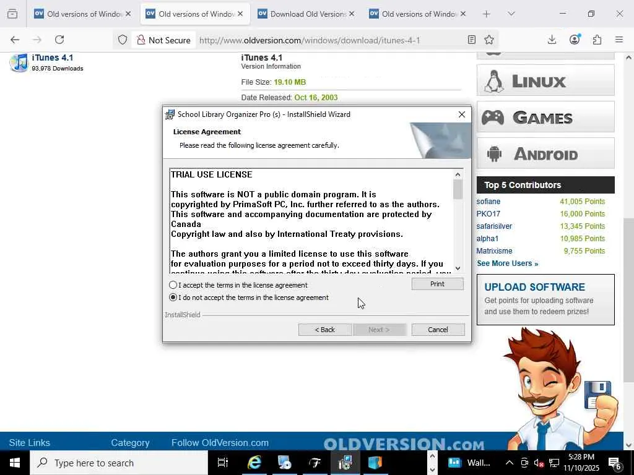The width and height of the screenshot is (634, 475).
Task: Close the InstallShield Wizard dialog with X
Action: tap(462, 114)
